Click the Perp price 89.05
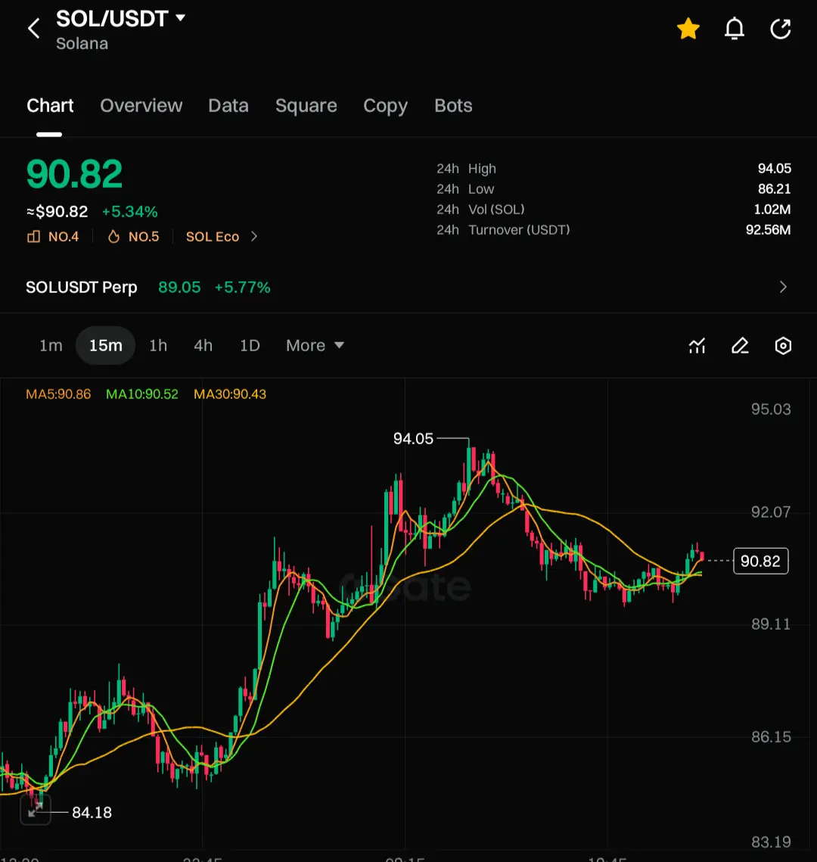 click(x=179, y=288)
